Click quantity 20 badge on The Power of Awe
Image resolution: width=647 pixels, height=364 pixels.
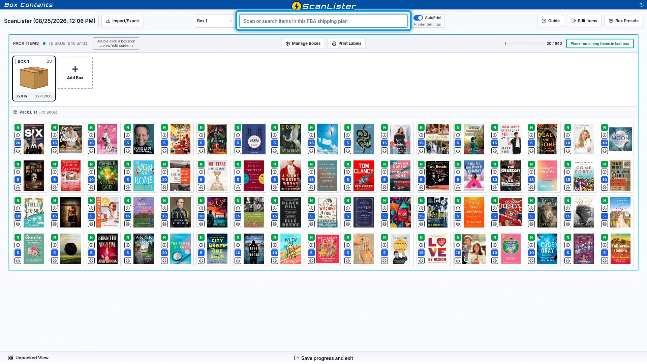(x=164, y=253)
